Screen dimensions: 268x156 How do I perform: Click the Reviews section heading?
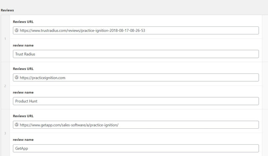(8, 10)
